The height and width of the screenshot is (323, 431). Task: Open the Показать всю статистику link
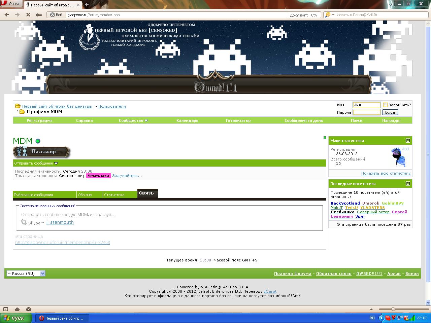coord(386,173)
